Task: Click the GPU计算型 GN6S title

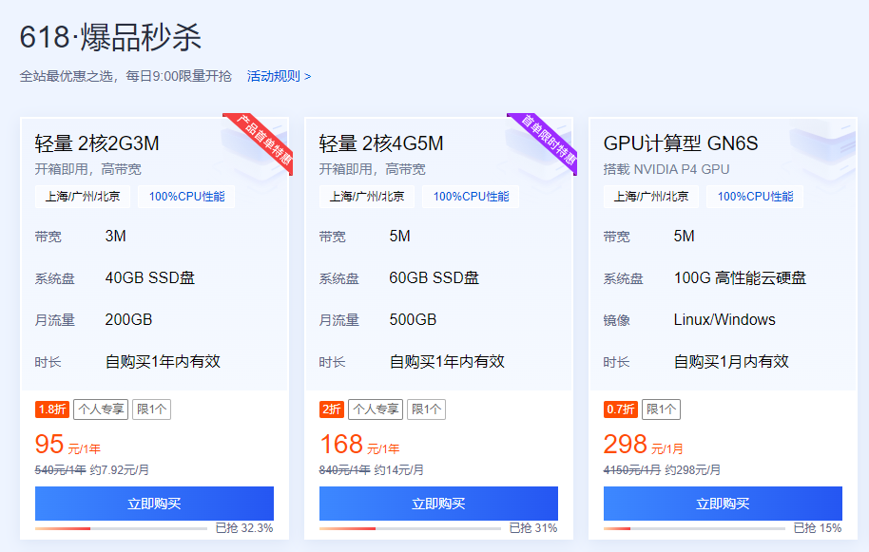Action: point(681,143)
